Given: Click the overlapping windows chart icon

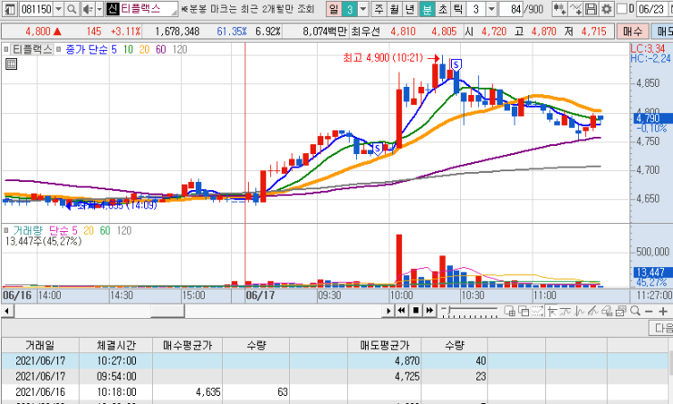Looking at the screenshot, I should [524, 311].
